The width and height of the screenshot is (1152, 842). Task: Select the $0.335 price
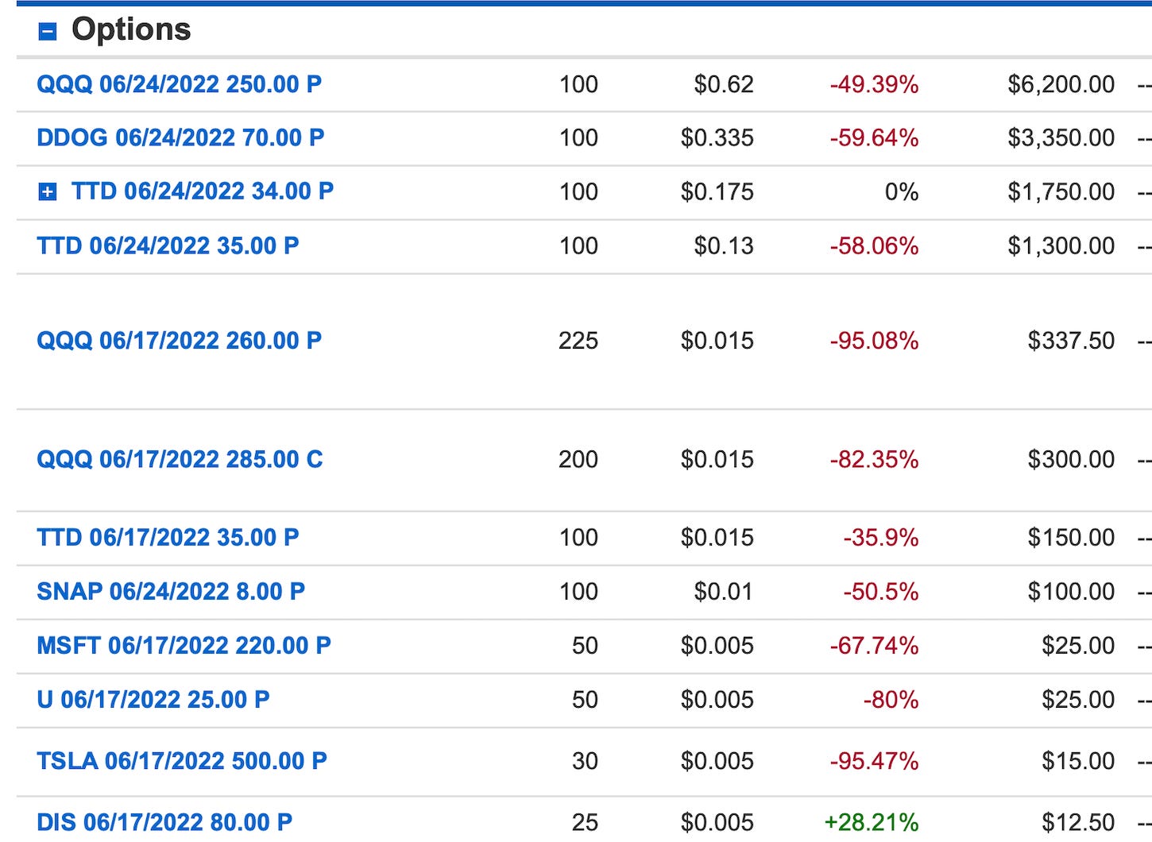point(717,137)
